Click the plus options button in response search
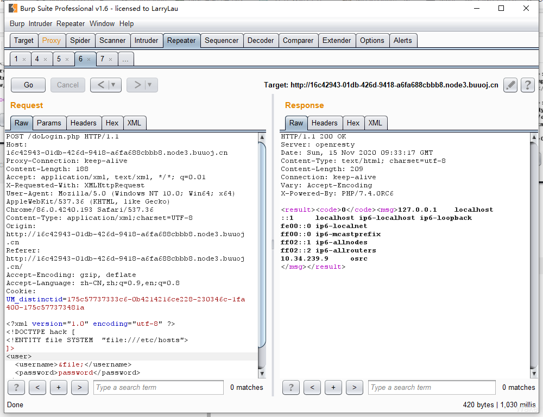The width and height of the screenshot is (543, 417). coord(333,387)
